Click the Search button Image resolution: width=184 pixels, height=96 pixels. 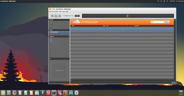pyautogui.click(x=167, y=22)
